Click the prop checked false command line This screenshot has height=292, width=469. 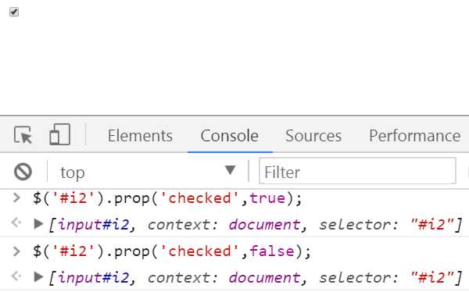point(172,251)
